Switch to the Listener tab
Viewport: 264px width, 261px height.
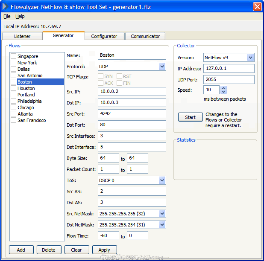(22, 36)
